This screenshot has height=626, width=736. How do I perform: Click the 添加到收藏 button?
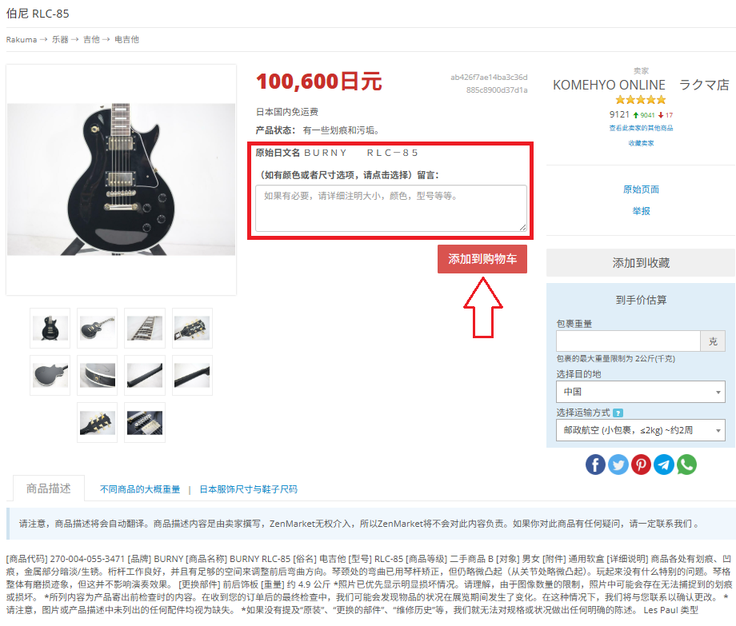point(641,262)
